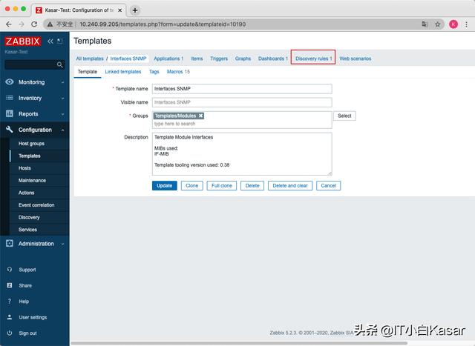The image size is (475, 346).
Task: Click the Configuration wrench icon
Action: point(10,130)
